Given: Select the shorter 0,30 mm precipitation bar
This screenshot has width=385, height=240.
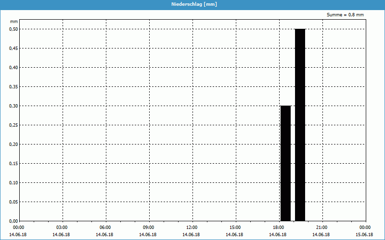Looking at the screenshot, I should tap(285, 163).
